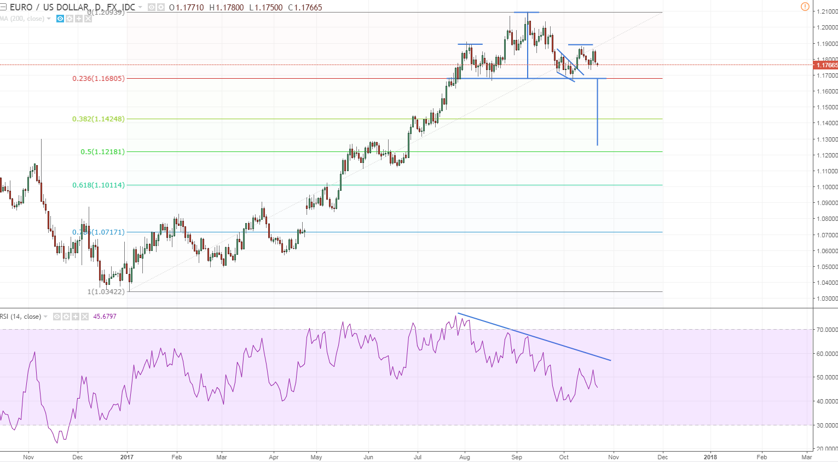This screenshot has height=462, width=838.
Task: Click the close price C1.17665 in header
Action: (x=305, y=8)
